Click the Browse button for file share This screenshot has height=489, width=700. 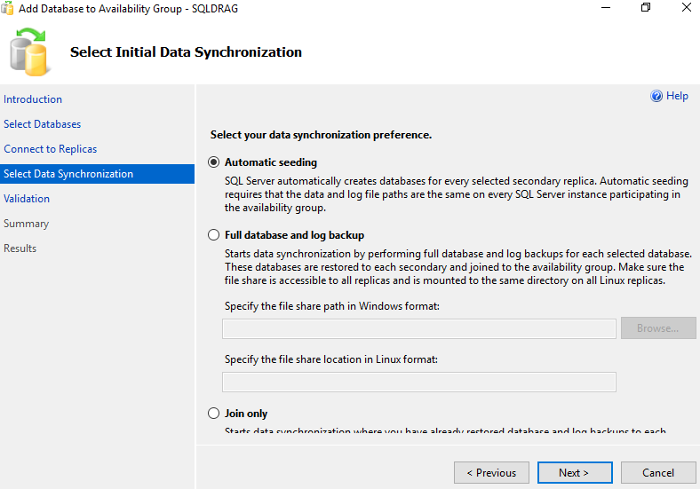pyautogui.click(x=658, y=328)
